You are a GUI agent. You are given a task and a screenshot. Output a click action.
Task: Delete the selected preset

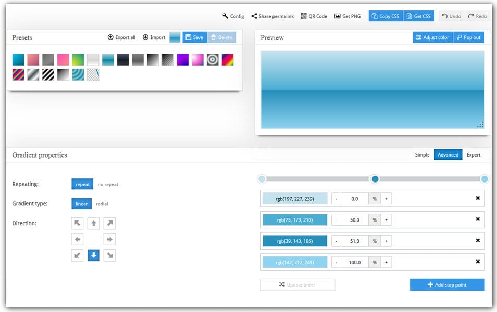coord(221,37)
